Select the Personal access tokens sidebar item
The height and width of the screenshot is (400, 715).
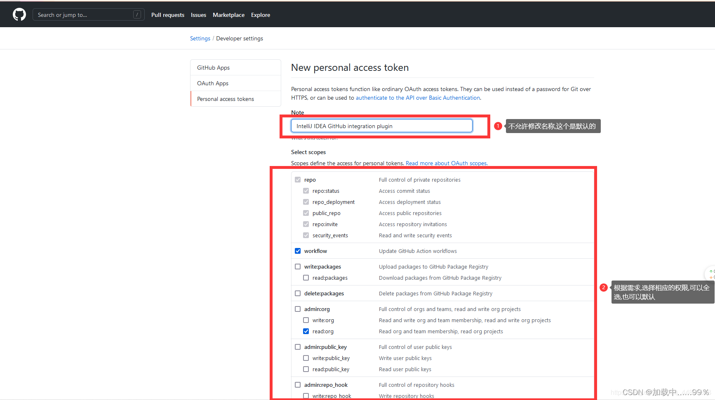point(225,98)
